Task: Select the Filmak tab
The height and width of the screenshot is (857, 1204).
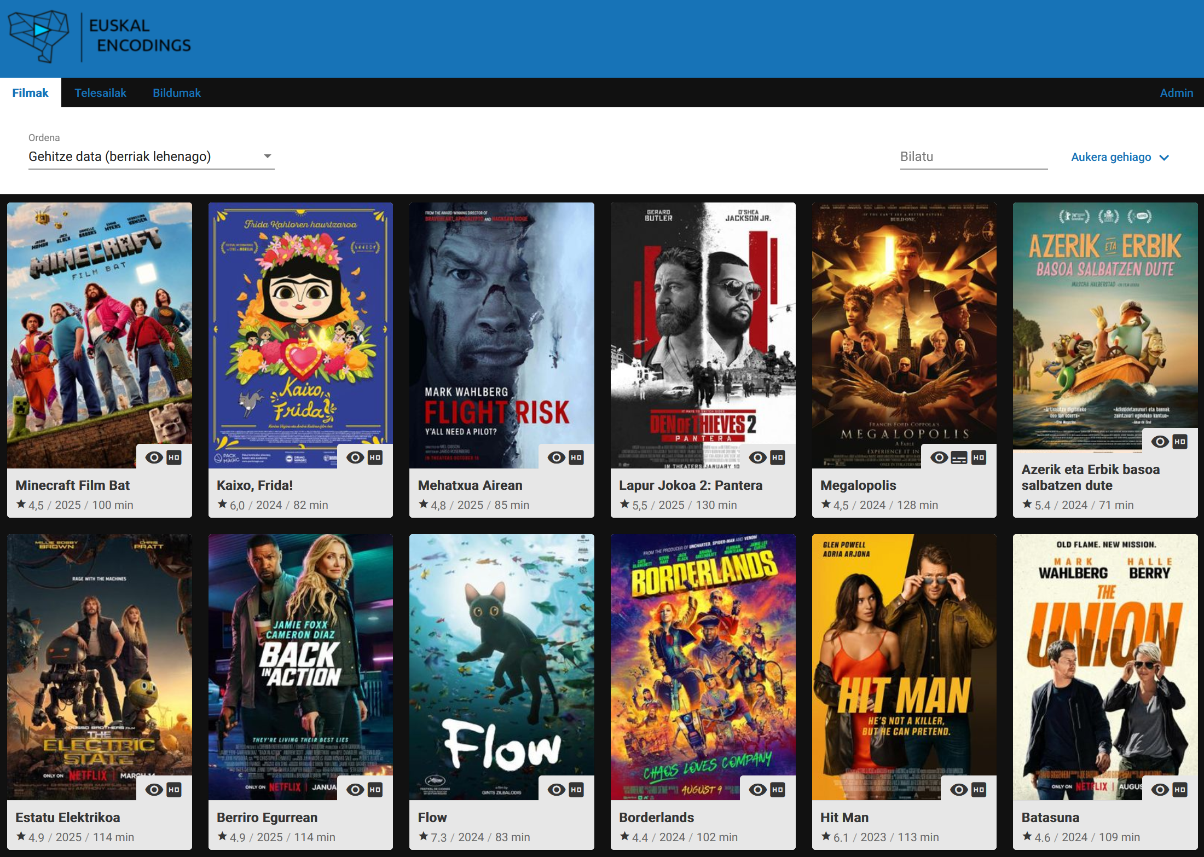Action: 30,92
